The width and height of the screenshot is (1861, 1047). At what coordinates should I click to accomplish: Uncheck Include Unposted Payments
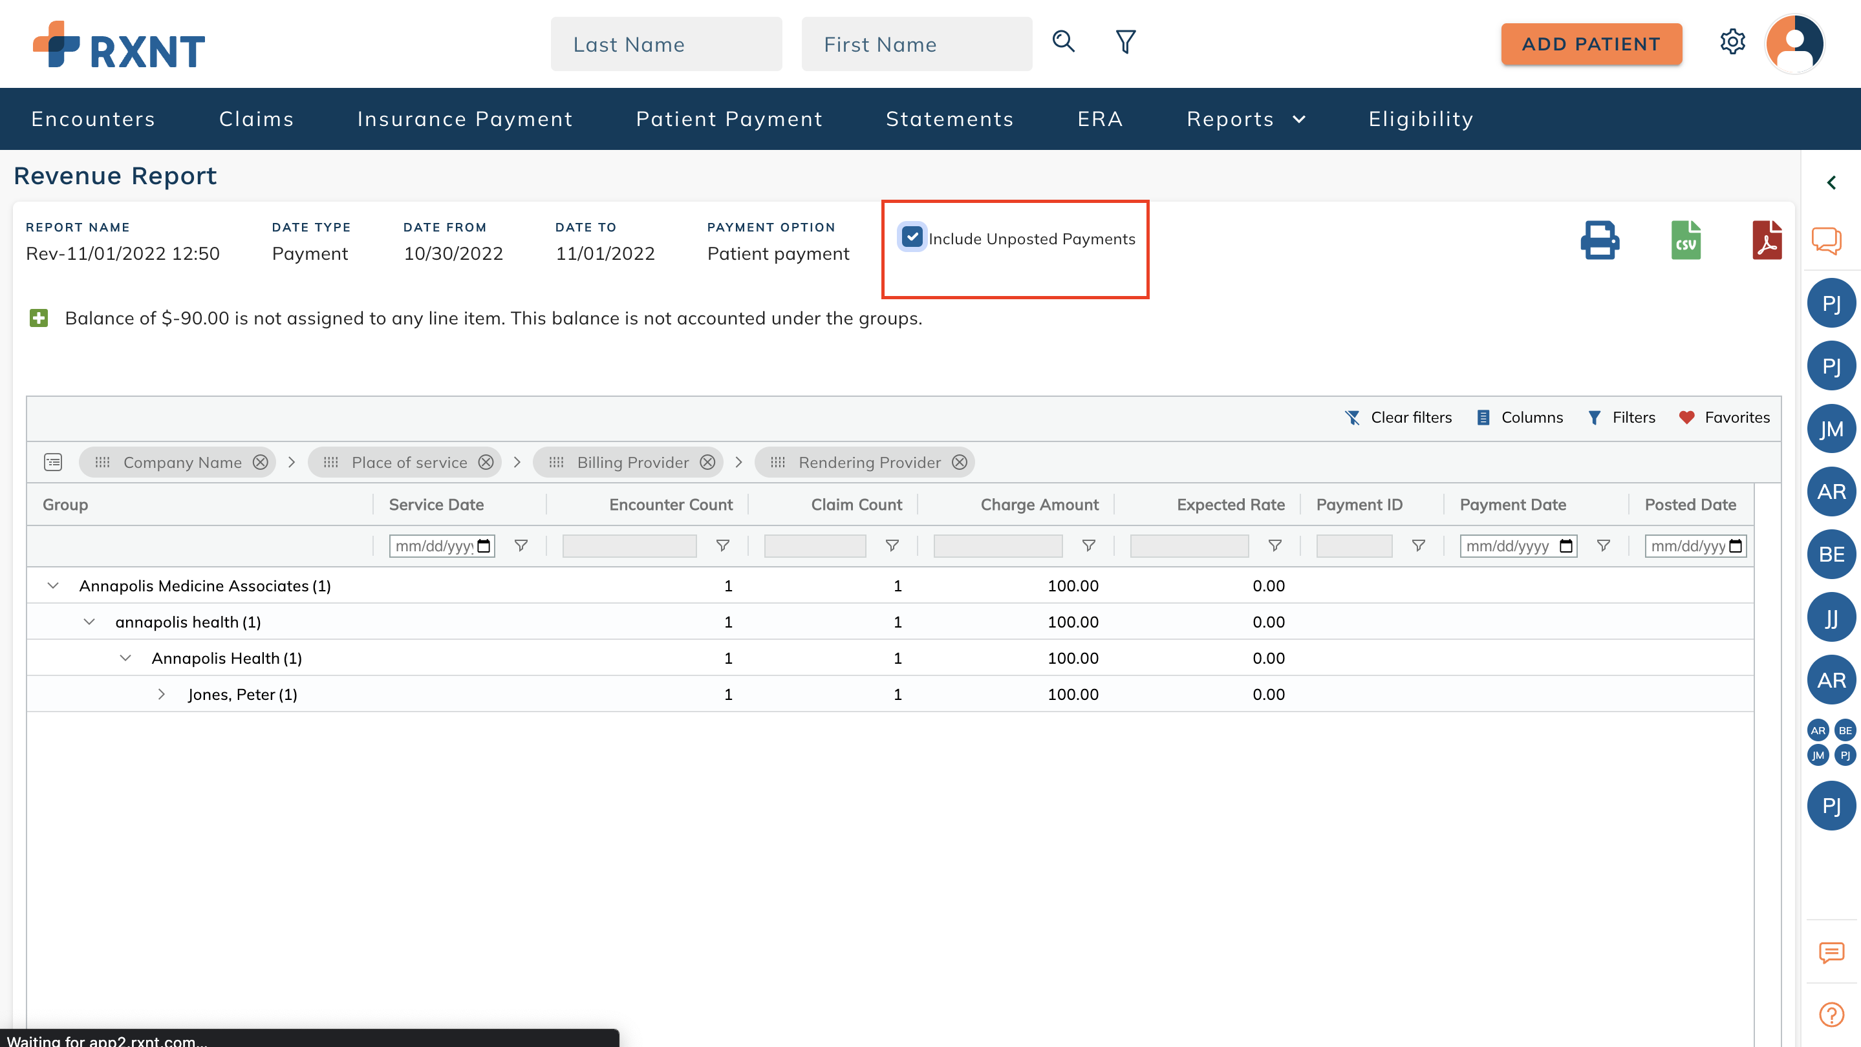912,237
